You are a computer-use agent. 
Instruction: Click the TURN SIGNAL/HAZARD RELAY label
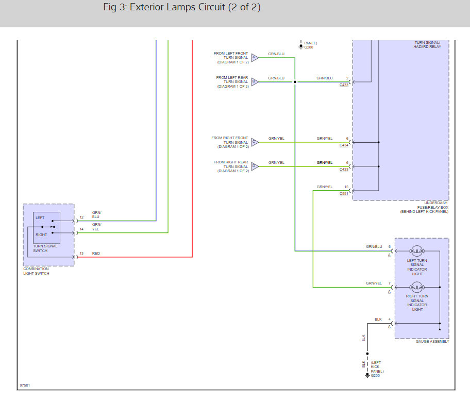427,45
